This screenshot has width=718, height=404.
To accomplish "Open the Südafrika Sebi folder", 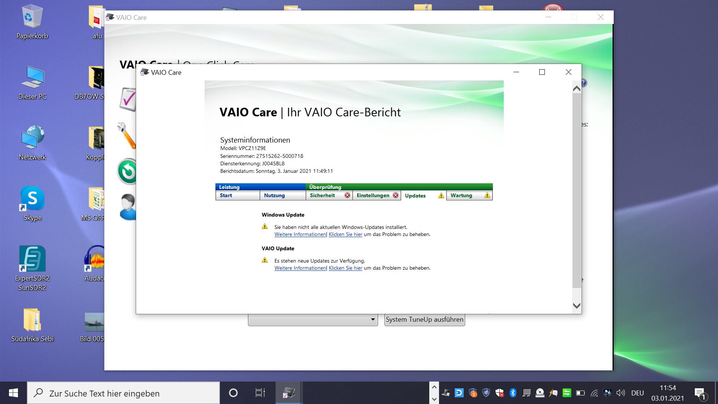I will 32,320.
